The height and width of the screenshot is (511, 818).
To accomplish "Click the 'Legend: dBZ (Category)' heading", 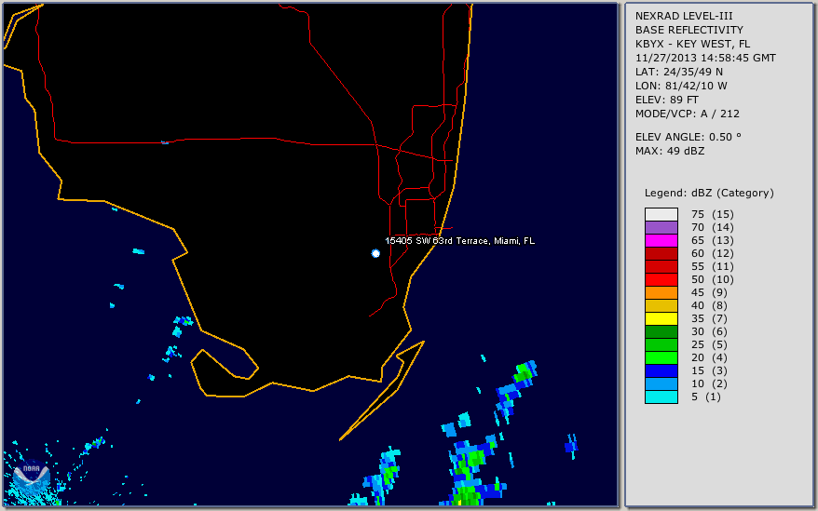I will 709,193.
